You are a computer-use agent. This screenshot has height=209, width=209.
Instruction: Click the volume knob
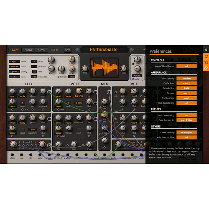138,69
